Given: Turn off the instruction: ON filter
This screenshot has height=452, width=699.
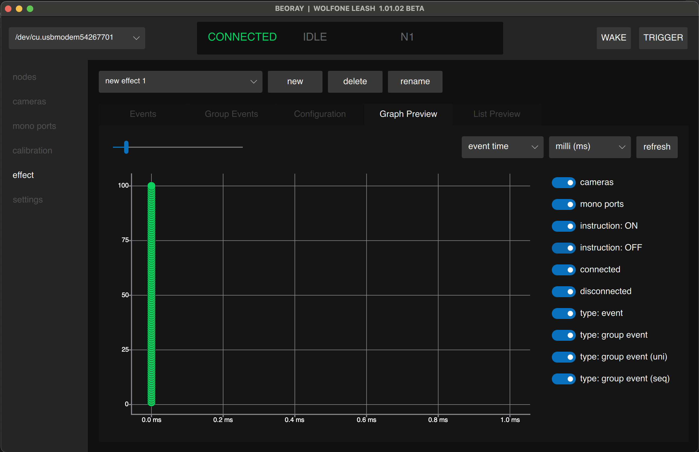Looking at the screenshot, I should pos(563,226).
